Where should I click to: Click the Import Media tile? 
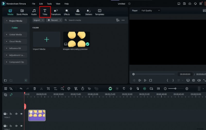pyautogui.click(x=47, y=39)
